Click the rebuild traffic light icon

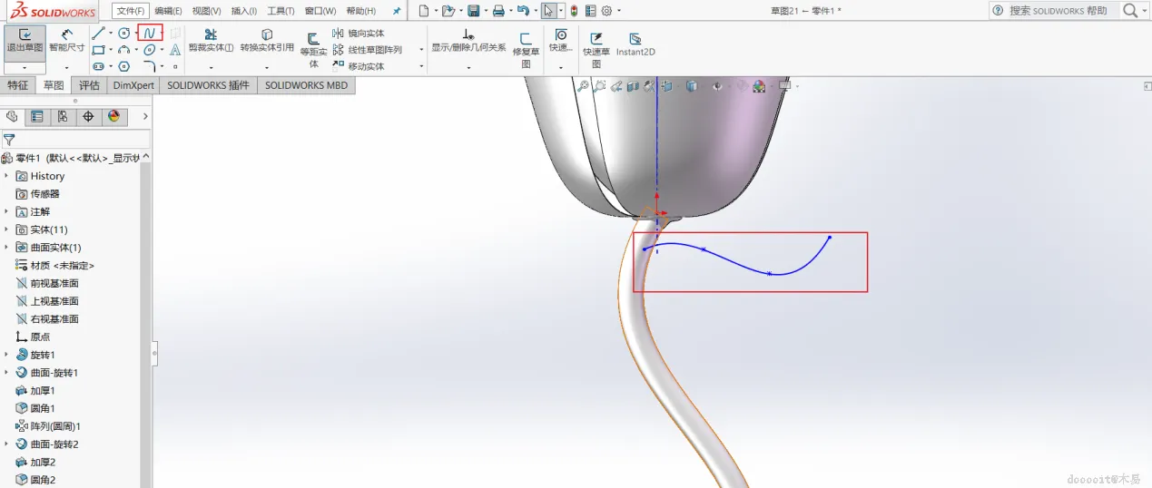pyautogui.click(x=574, y=11)
